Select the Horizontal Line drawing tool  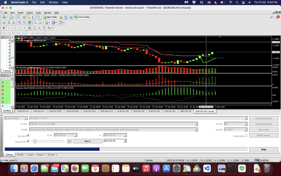click(20, 28)
